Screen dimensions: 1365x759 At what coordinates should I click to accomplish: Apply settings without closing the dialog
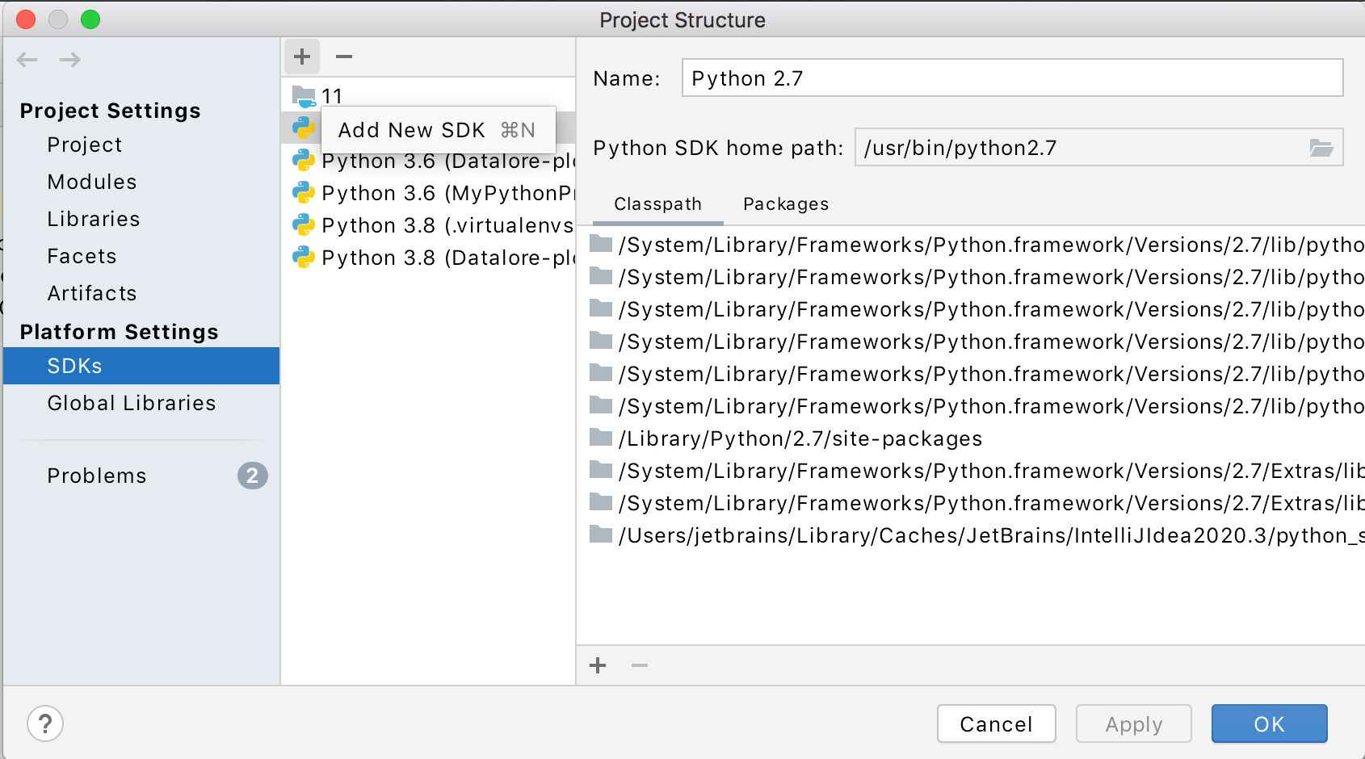1133,723
